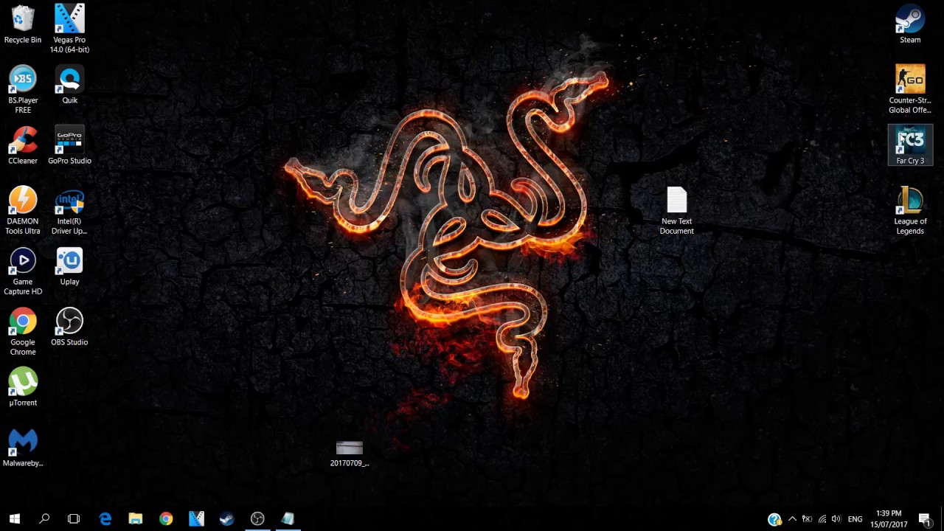This screenshot has height=531, width=944.
Task: Select the Quik desktop shortcut
Action: [69, 85]
